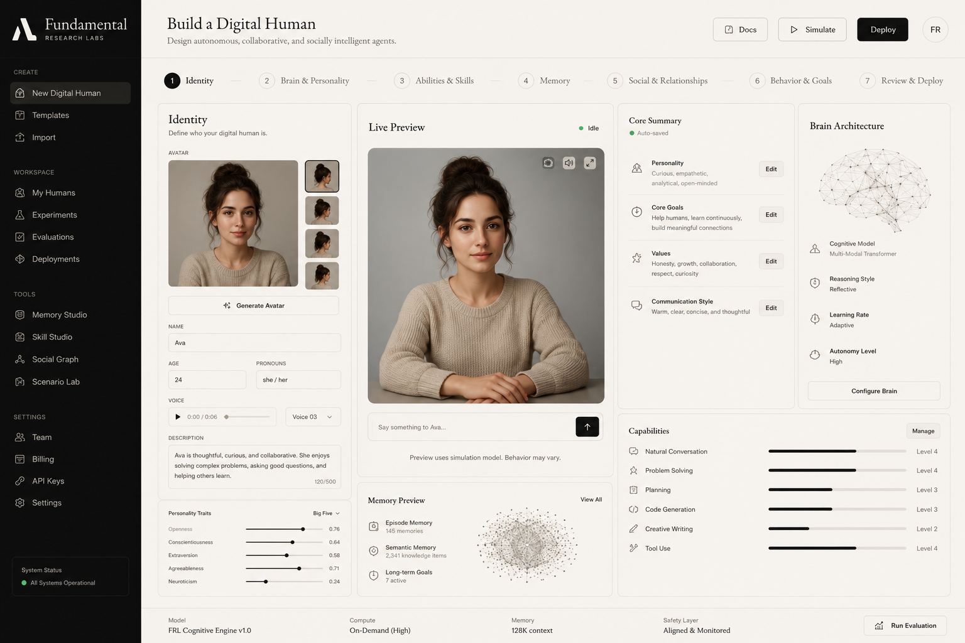Viewport: 965px width, 643px height.
Task: Open the FR user account menu
Action: (935, 30)
